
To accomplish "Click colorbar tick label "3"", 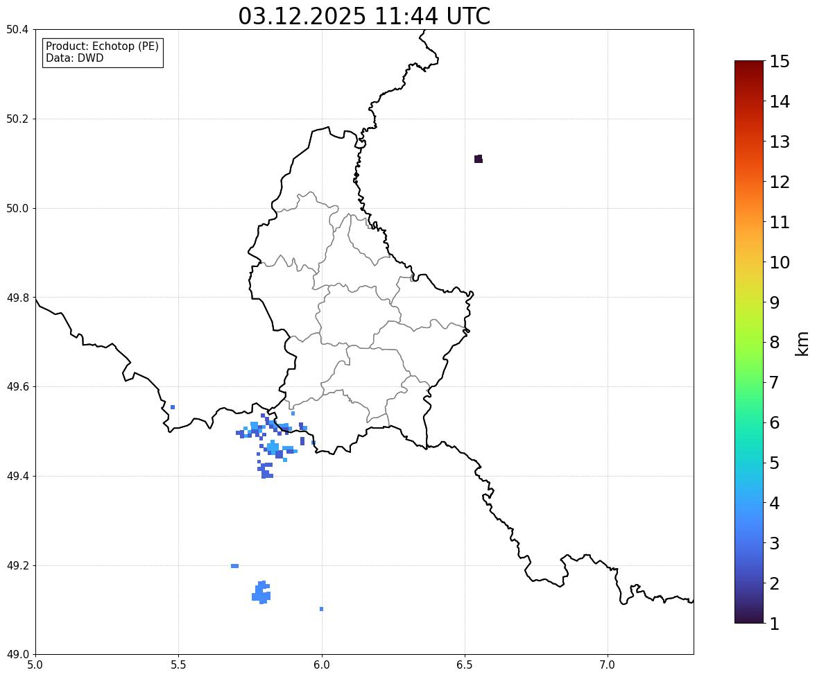I will point(774,543).
